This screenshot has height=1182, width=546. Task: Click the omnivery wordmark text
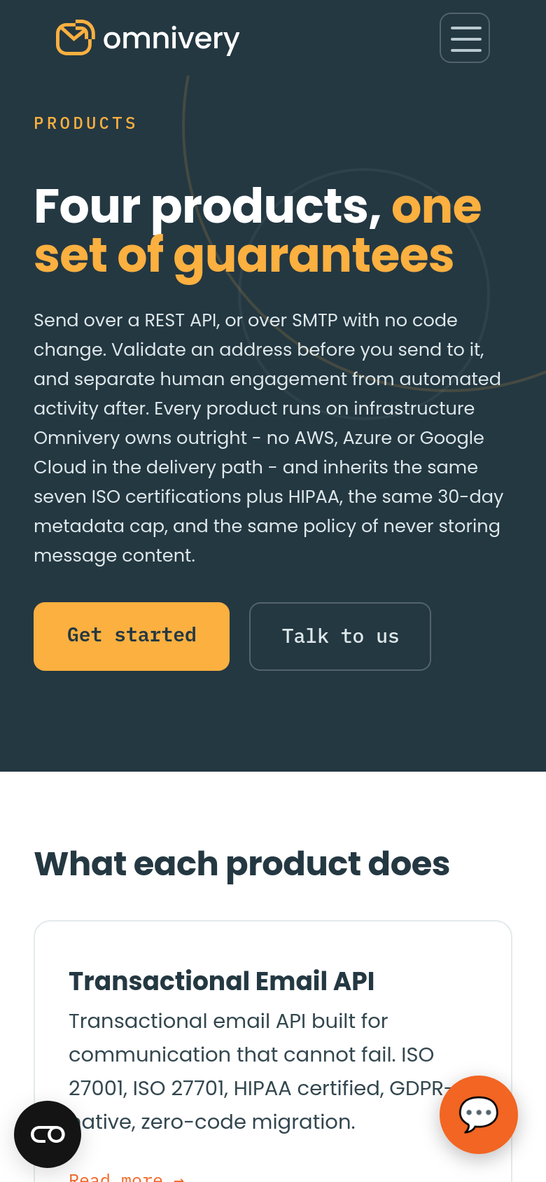[171, 40]
